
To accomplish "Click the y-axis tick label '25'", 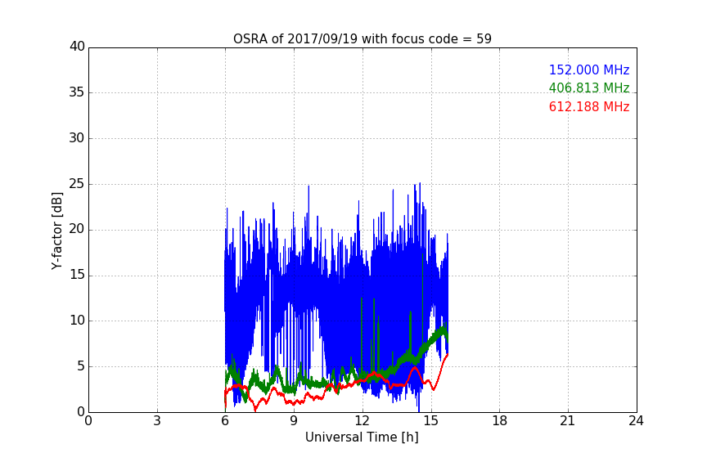I will click(77, 184).
